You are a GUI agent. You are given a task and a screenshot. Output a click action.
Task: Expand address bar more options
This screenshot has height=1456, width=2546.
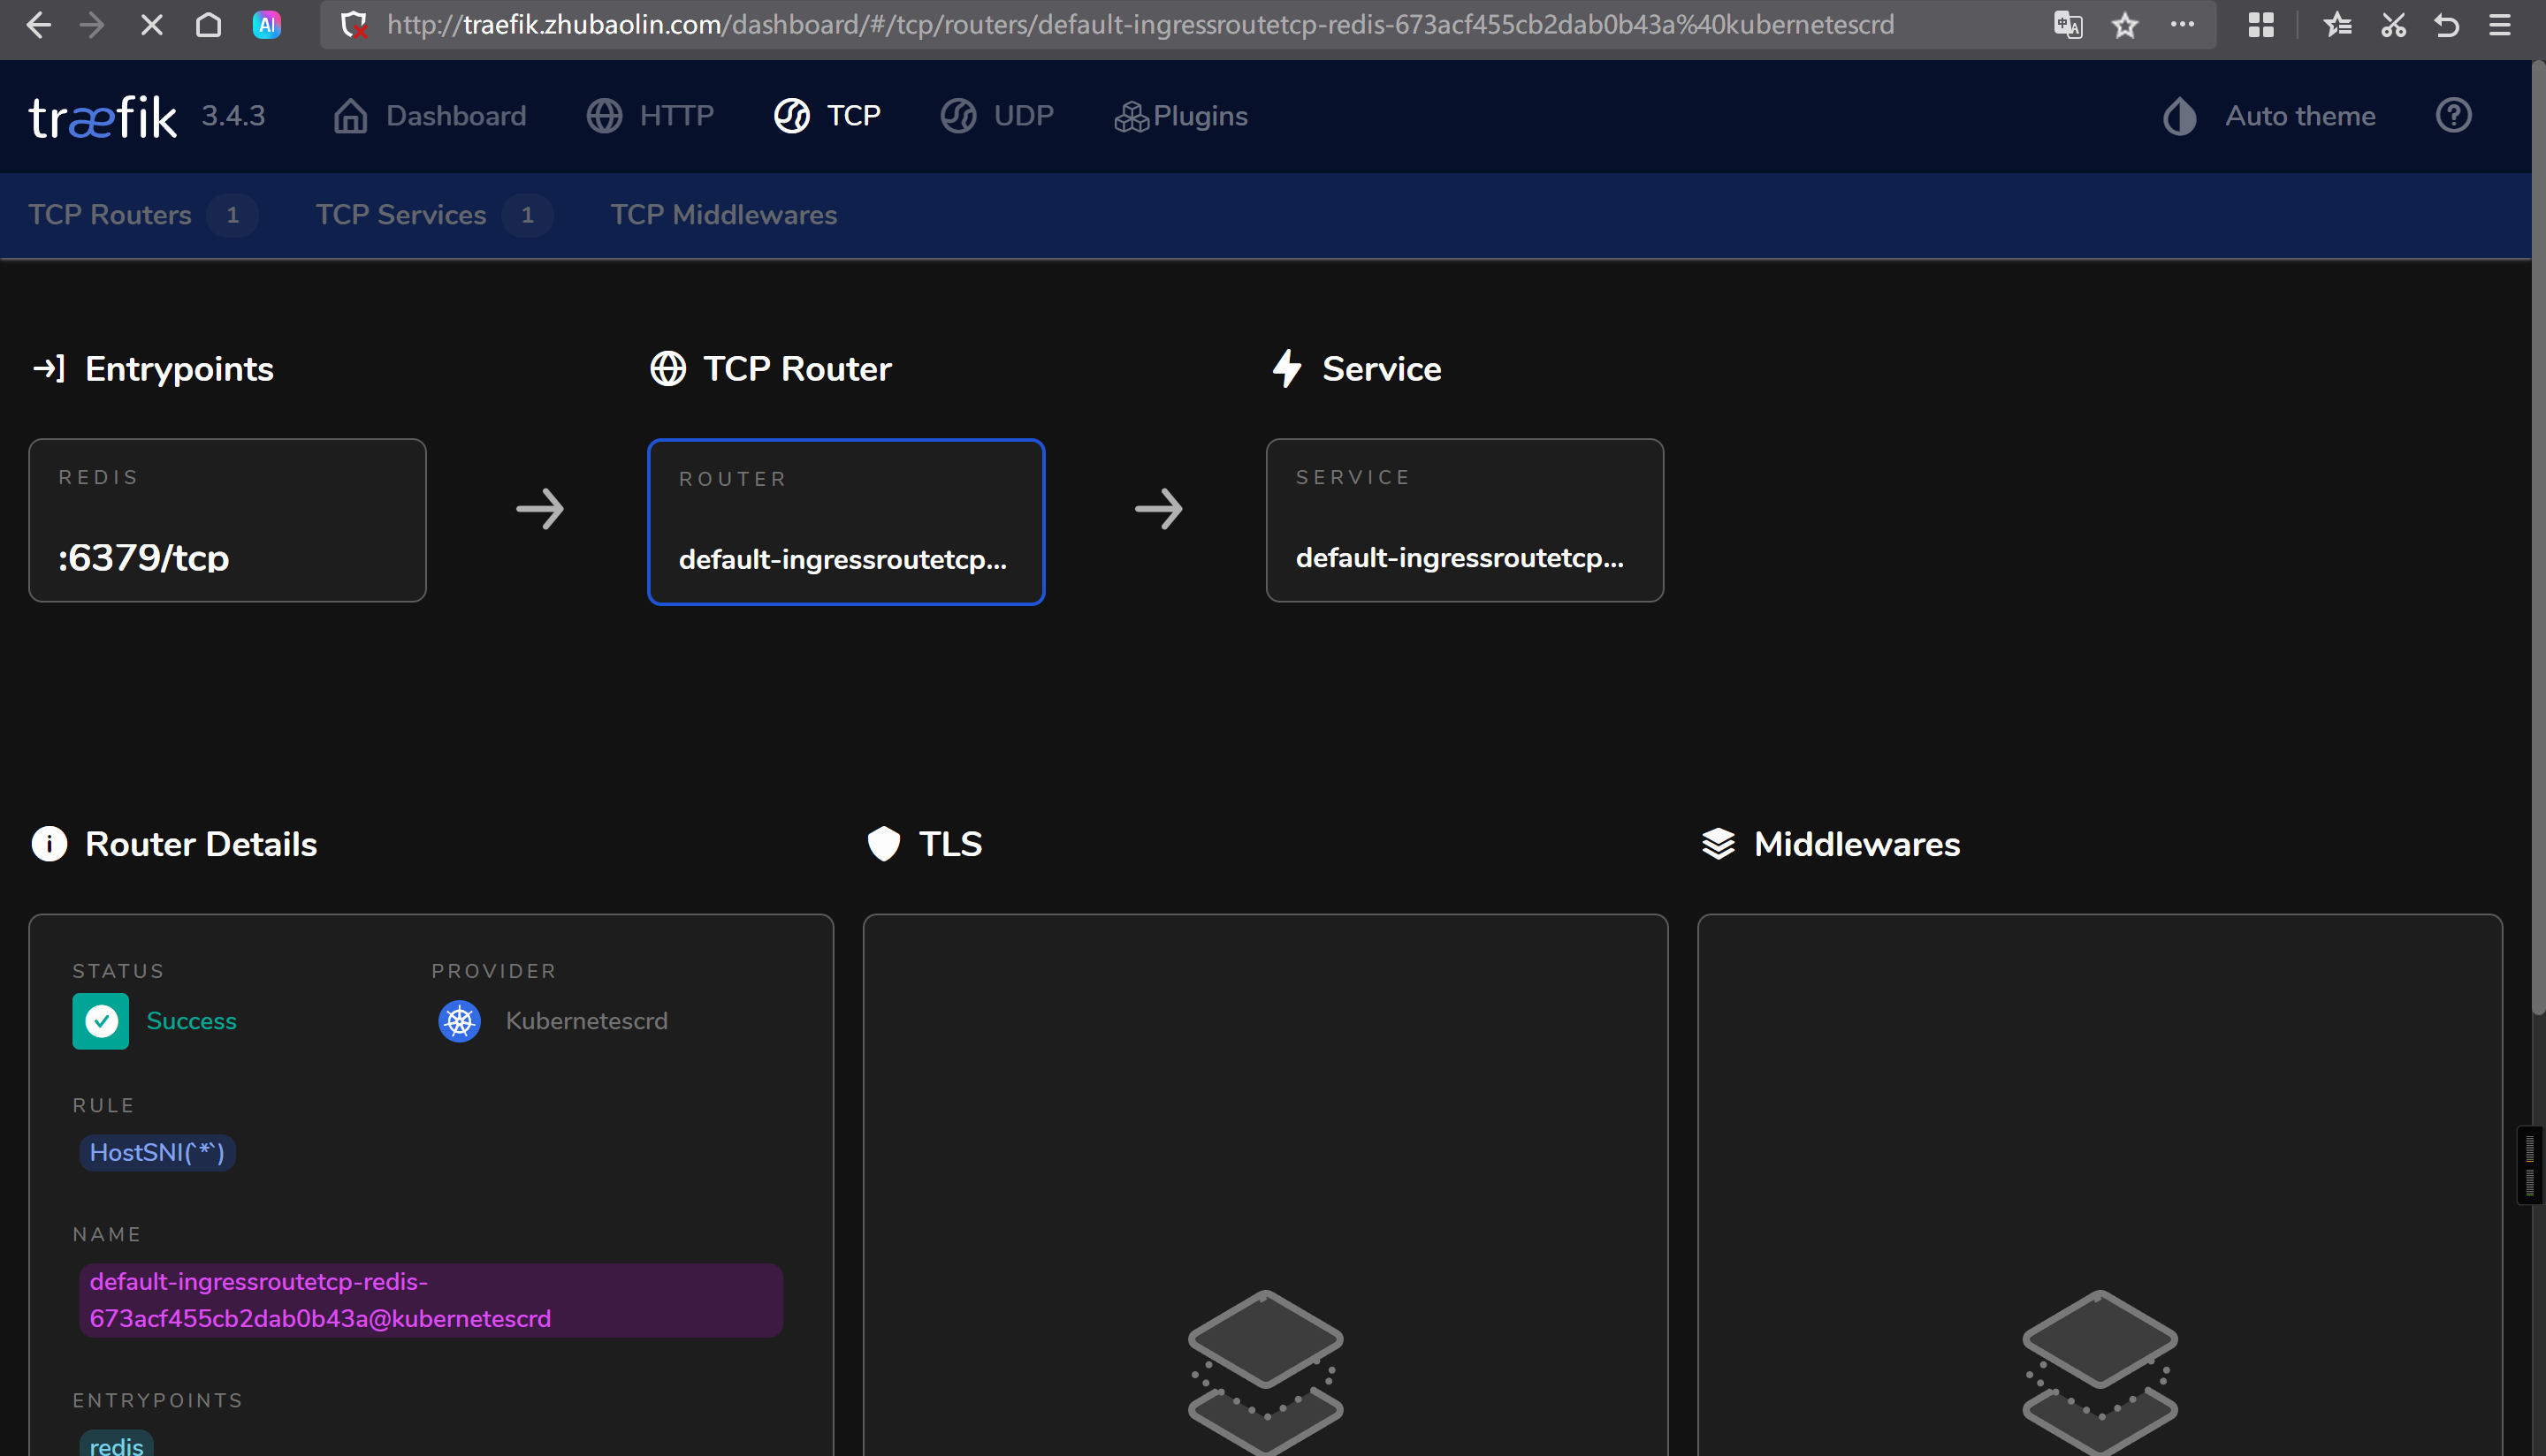(x=2182, y=25)
